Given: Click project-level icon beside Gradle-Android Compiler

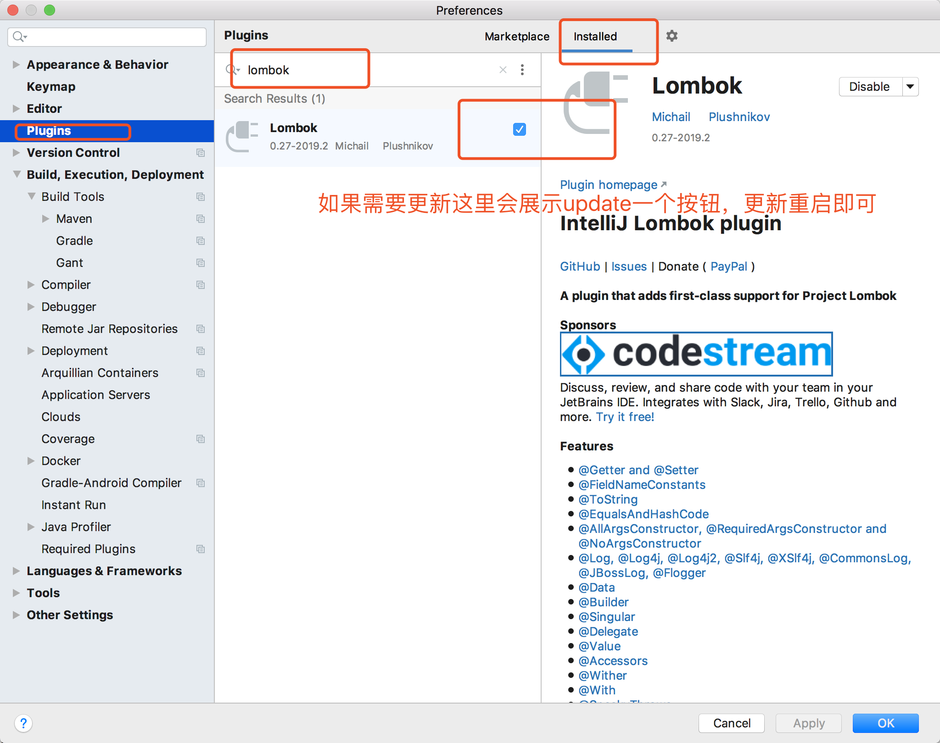Looking at the screenshot, I should pyautogui.click(x=201, y=483).
